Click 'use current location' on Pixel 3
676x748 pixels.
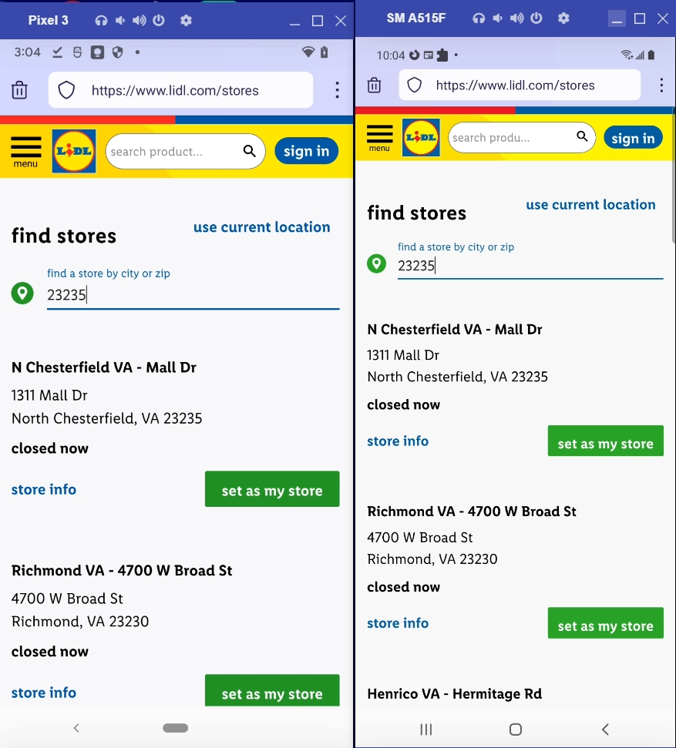[x=261, y=227]
